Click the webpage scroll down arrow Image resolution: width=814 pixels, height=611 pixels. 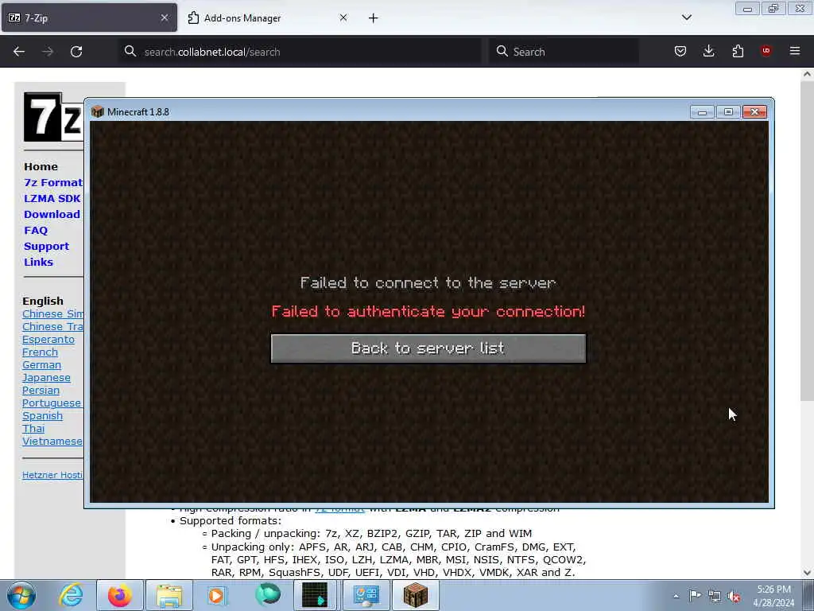tap(807, 573)
